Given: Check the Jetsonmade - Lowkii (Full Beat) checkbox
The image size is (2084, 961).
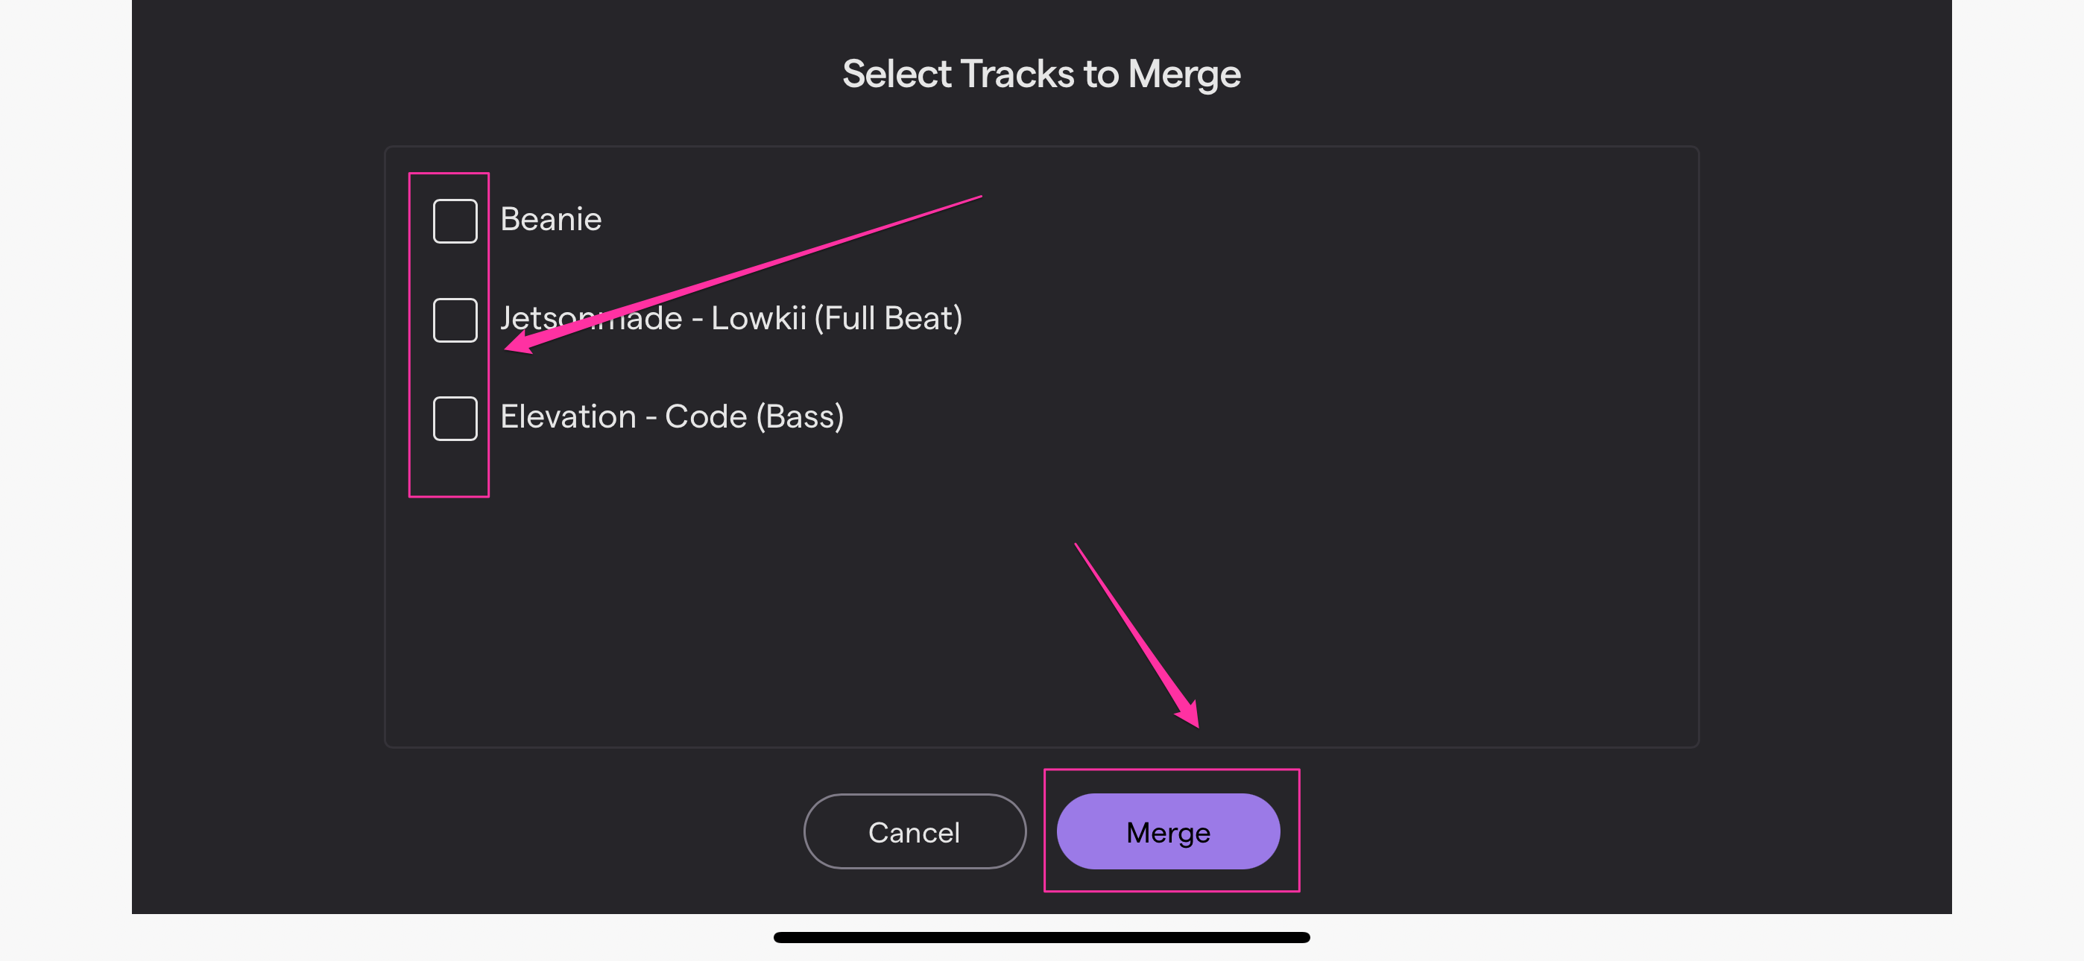Looking at the screenshot, I should pos(454,319).
